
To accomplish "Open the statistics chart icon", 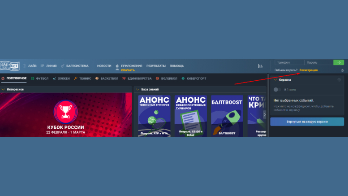I will tap(261, 66).
